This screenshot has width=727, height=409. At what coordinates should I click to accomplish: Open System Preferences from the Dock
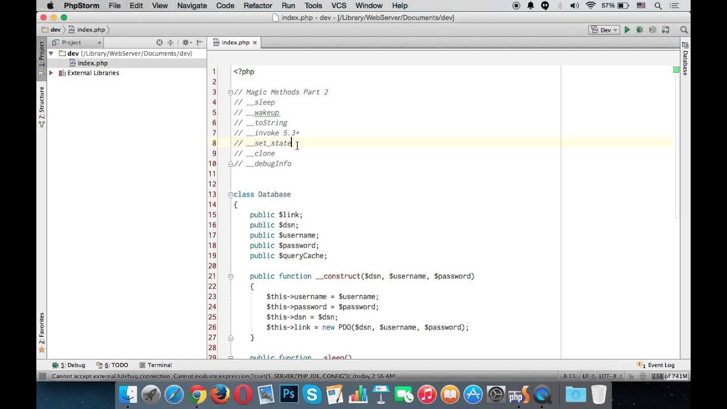point(496,394)
